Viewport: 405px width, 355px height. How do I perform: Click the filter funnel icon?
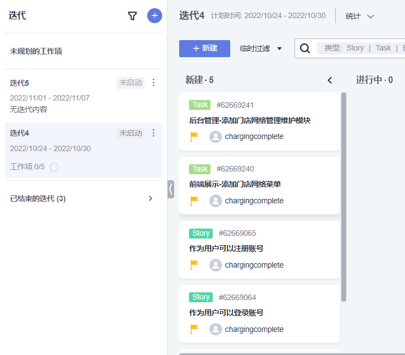click(x=132, y=16)
